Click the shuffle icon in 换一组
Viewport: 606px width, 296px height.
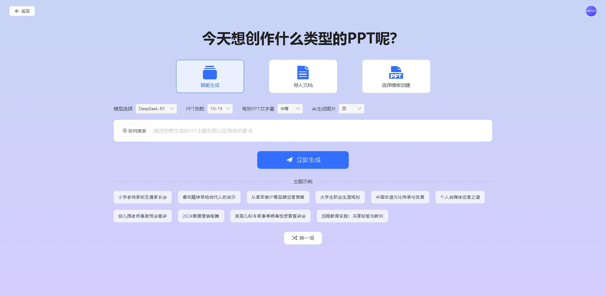[294, 238]
